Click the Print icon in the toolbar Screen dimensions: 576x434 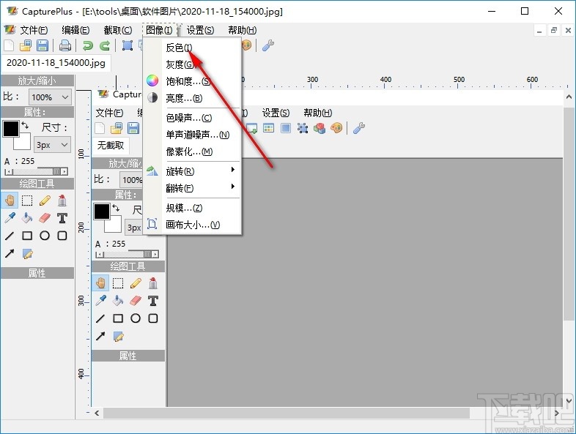click(65, 45)
